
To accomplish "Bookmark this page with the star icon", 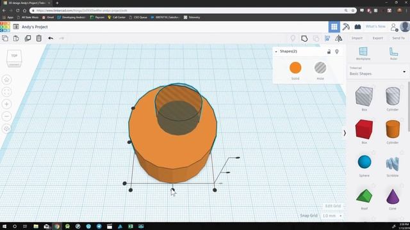I will (x=353, y=10).
